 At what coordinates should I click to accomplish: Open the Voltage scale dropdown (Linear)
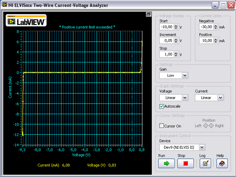coord(174,98)
